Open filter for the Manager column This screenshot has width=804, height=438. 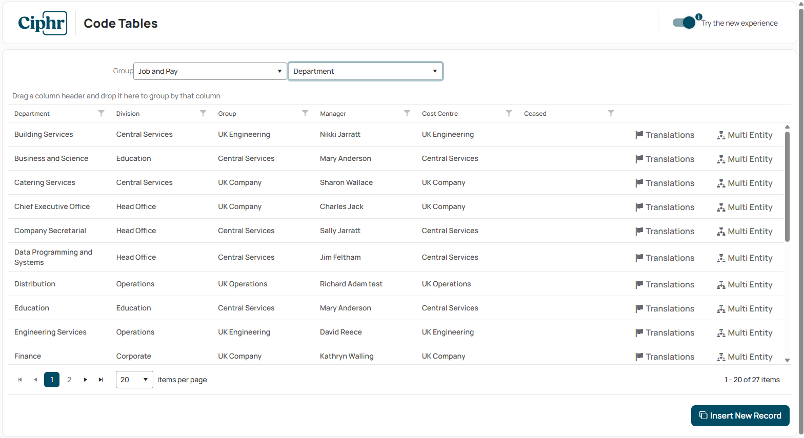click(x=407, y=113)
